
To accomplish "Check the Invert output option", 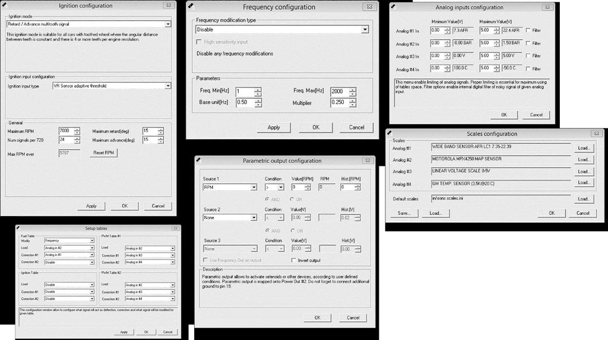I will click(293, 260).
